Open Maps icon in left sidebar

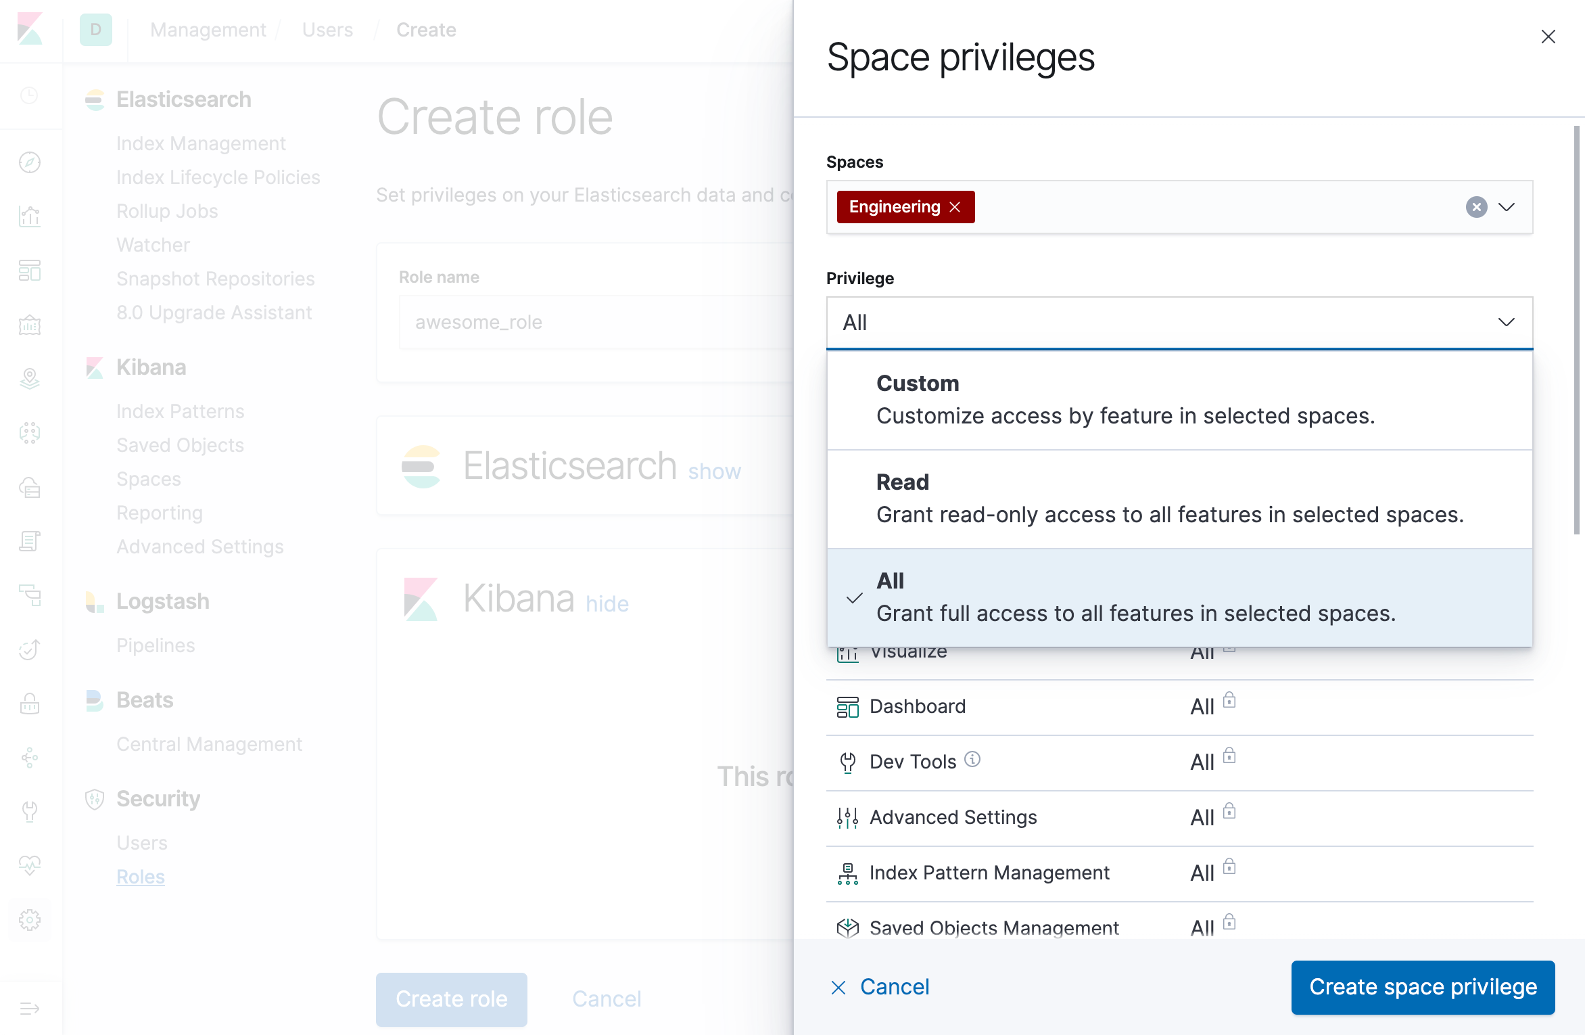[30, 379]
